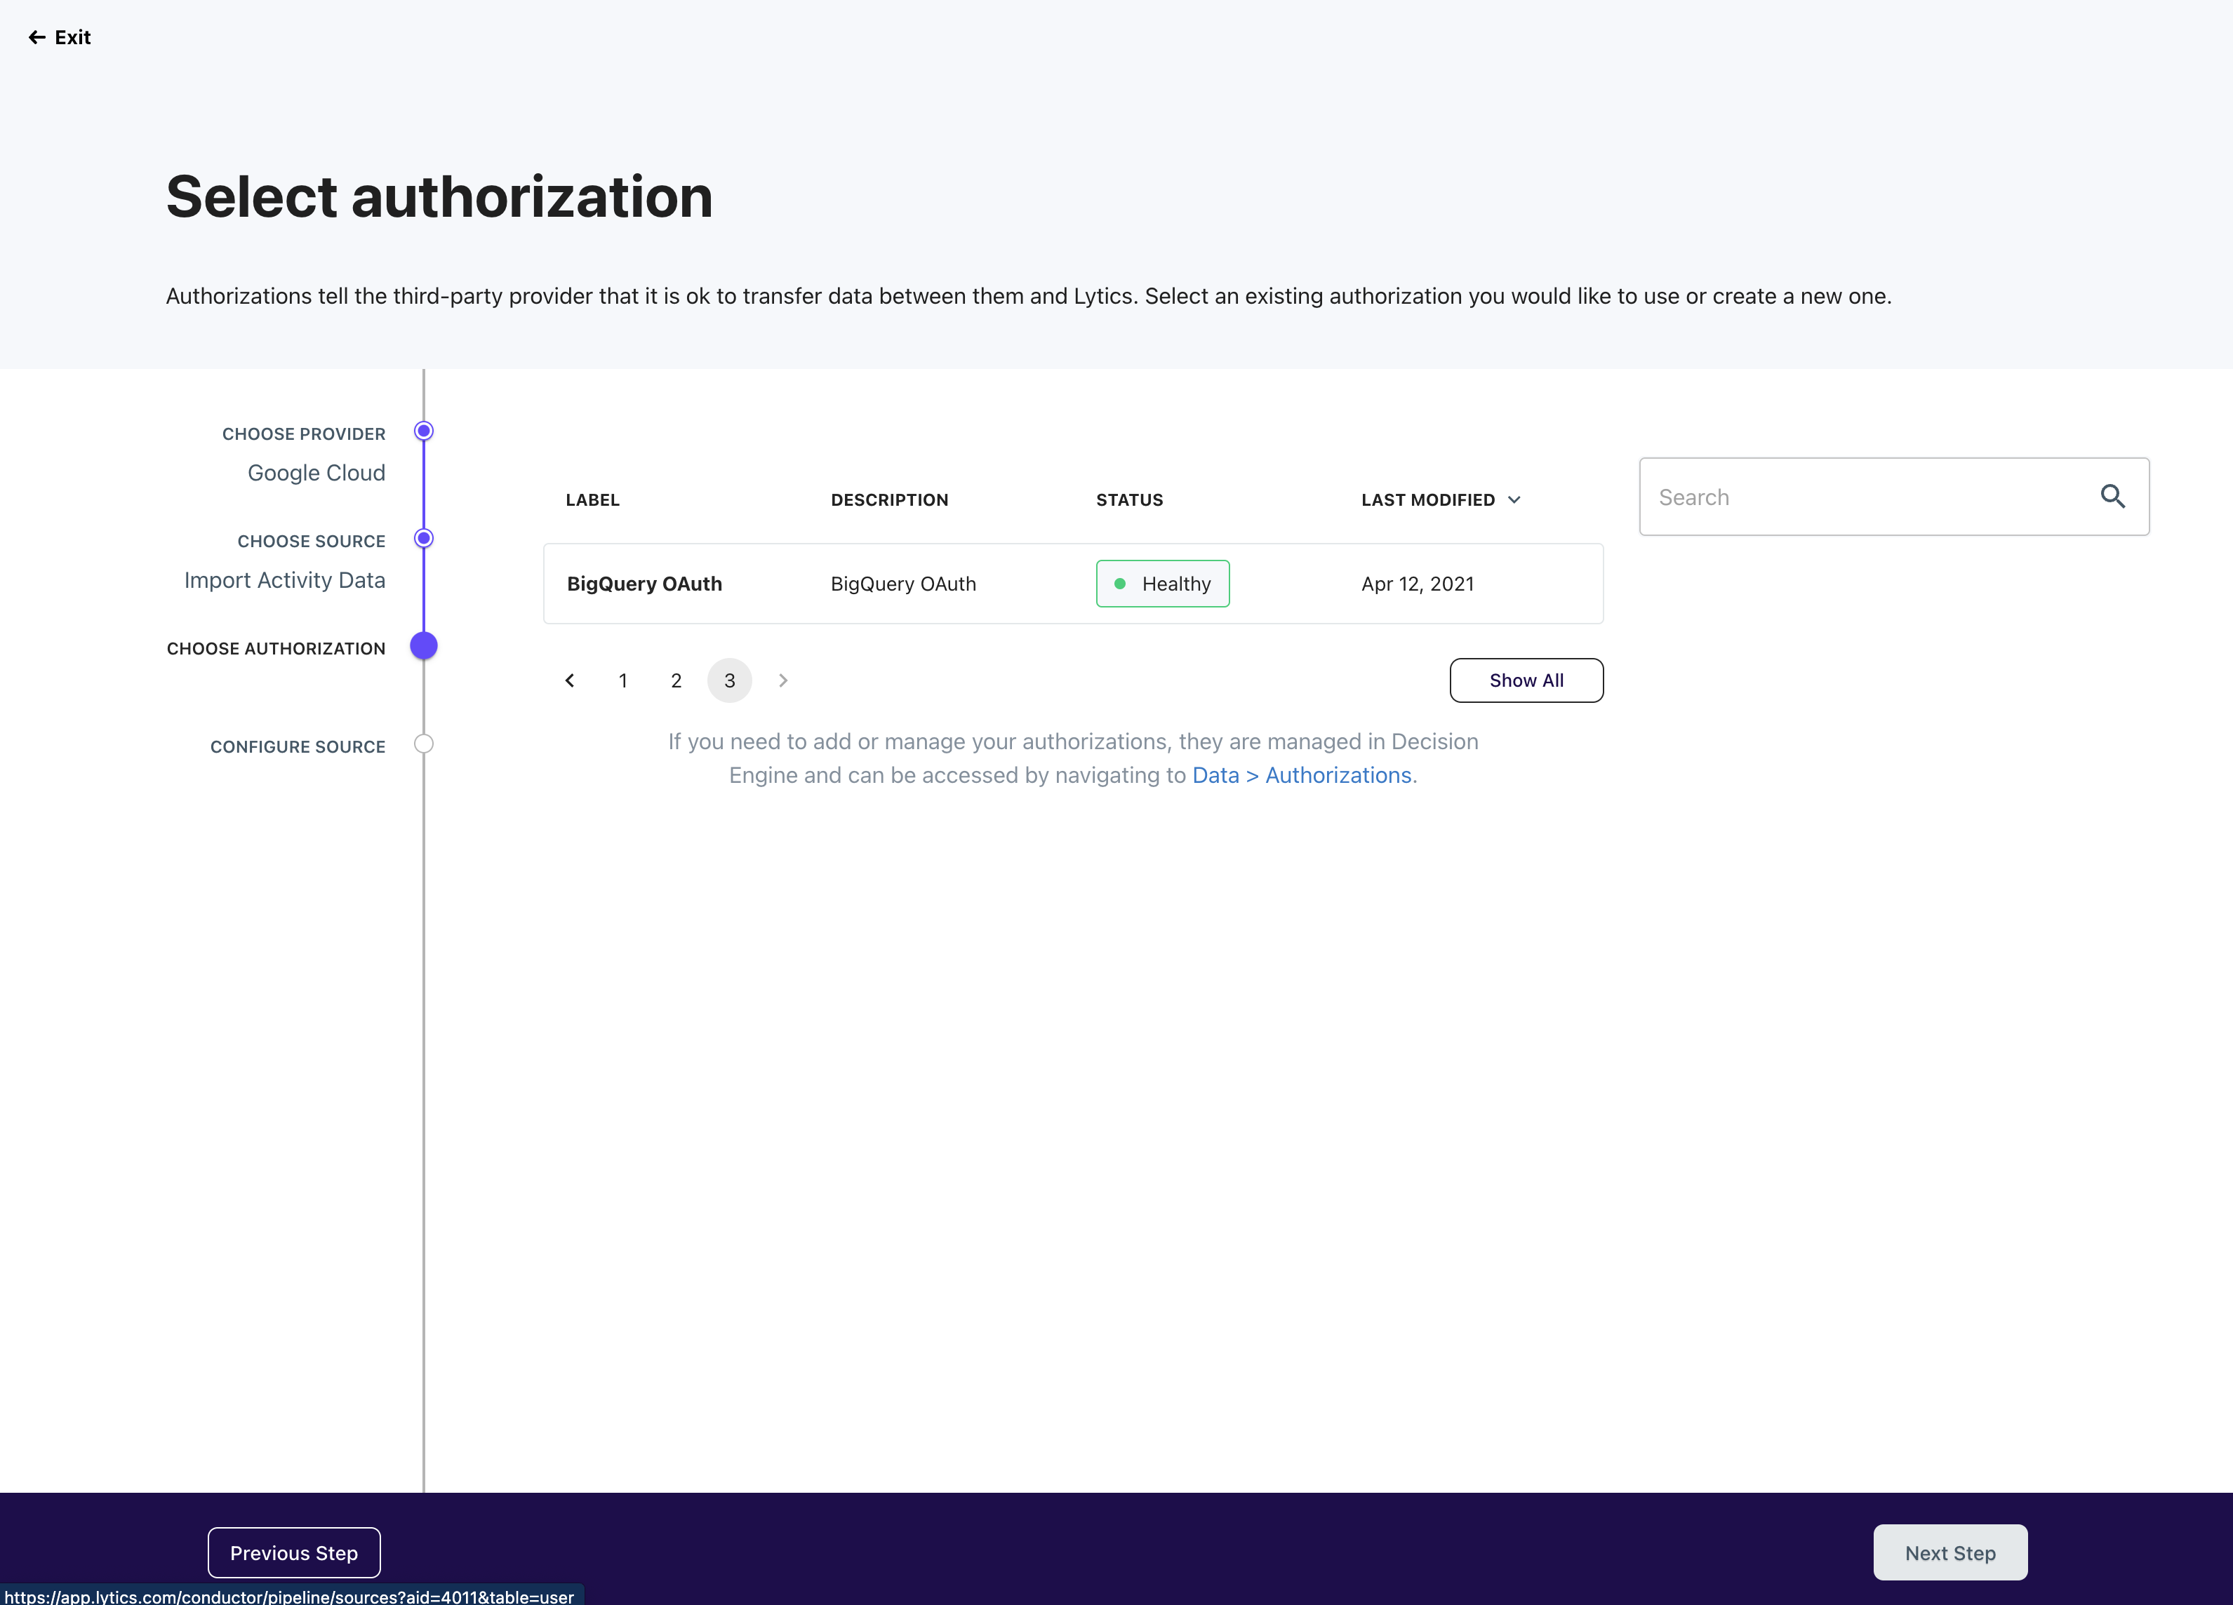Click the green Healthy status badge

(1162, 584)
